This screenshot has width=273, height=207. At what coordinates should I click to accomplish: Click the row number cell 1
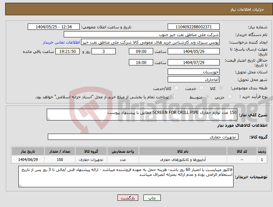point(262,160)
